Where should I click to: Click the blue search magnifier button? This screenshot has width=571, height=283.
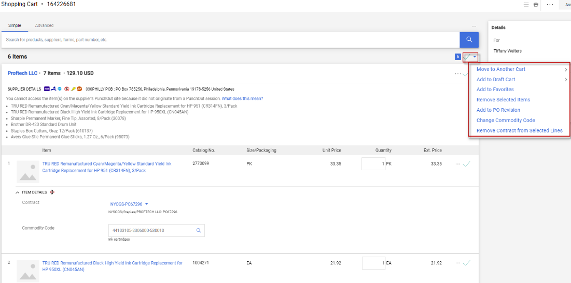[469, 40]
